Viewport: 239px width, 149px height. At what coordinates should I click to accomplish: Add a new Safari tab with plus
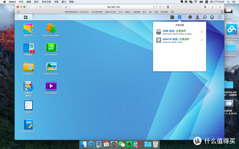222,12
